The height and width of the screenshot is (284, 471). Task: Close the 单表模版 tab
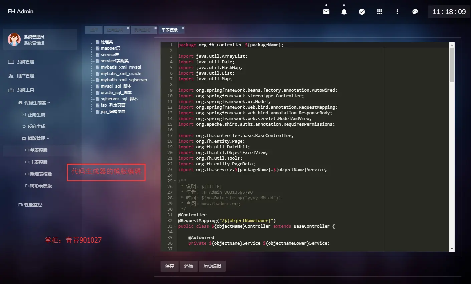183,28
